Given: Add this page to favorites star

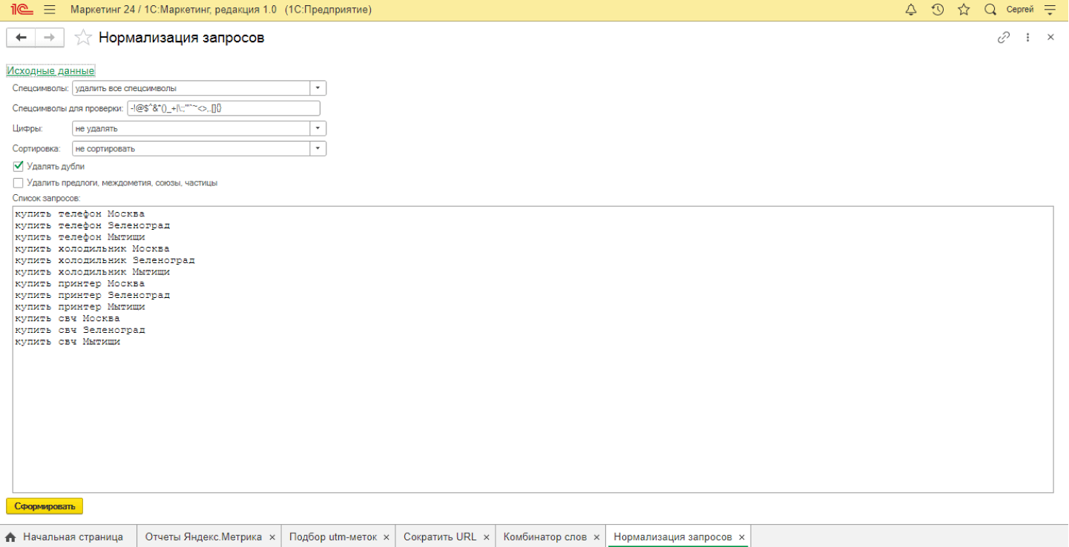Looking at the screenshot, I should [x=84, y=38].
